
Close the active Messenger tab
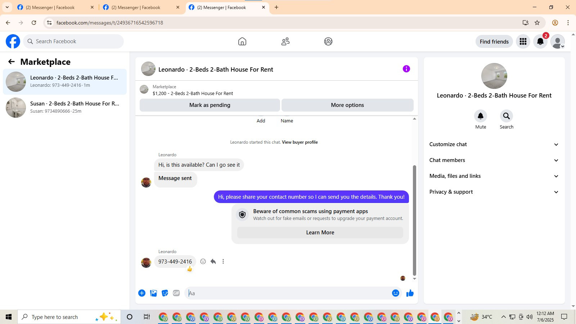click(264, 7)
